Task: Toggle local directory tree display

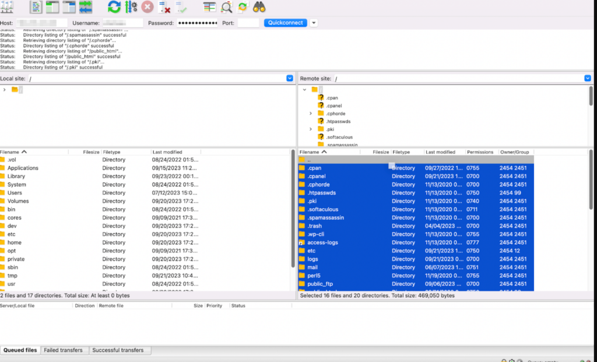Action: click(52, 8)
